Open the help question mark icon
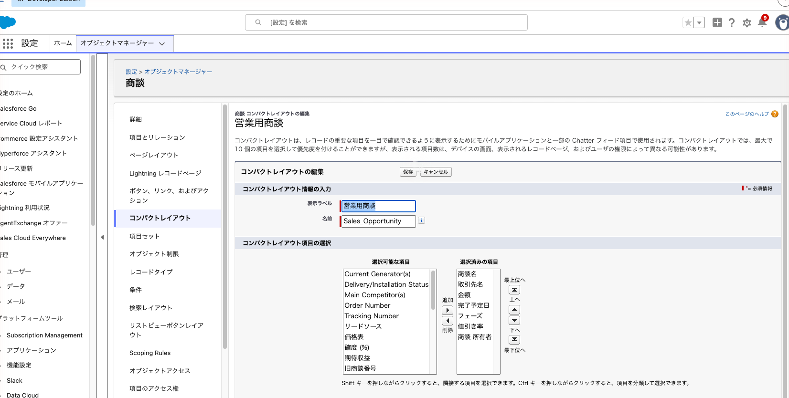The height and width of the screenshot is (398, 789). point(732,22)
